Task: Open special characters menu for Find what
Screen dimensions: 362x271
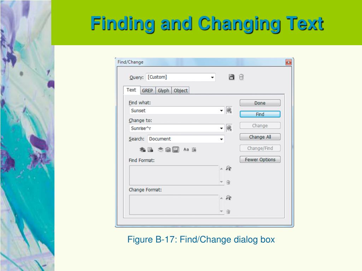Action: [x=229, y=110]
